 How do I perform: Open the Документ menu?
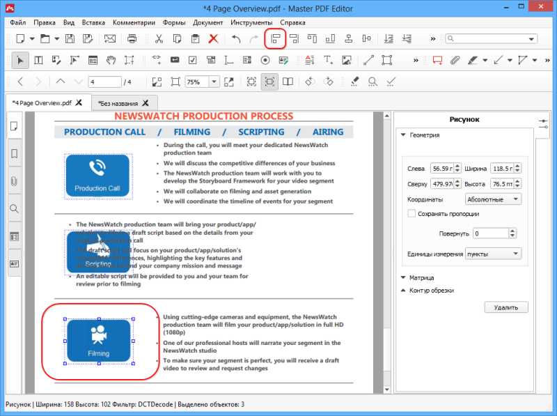pyautogui.click(x=207, y=22)
